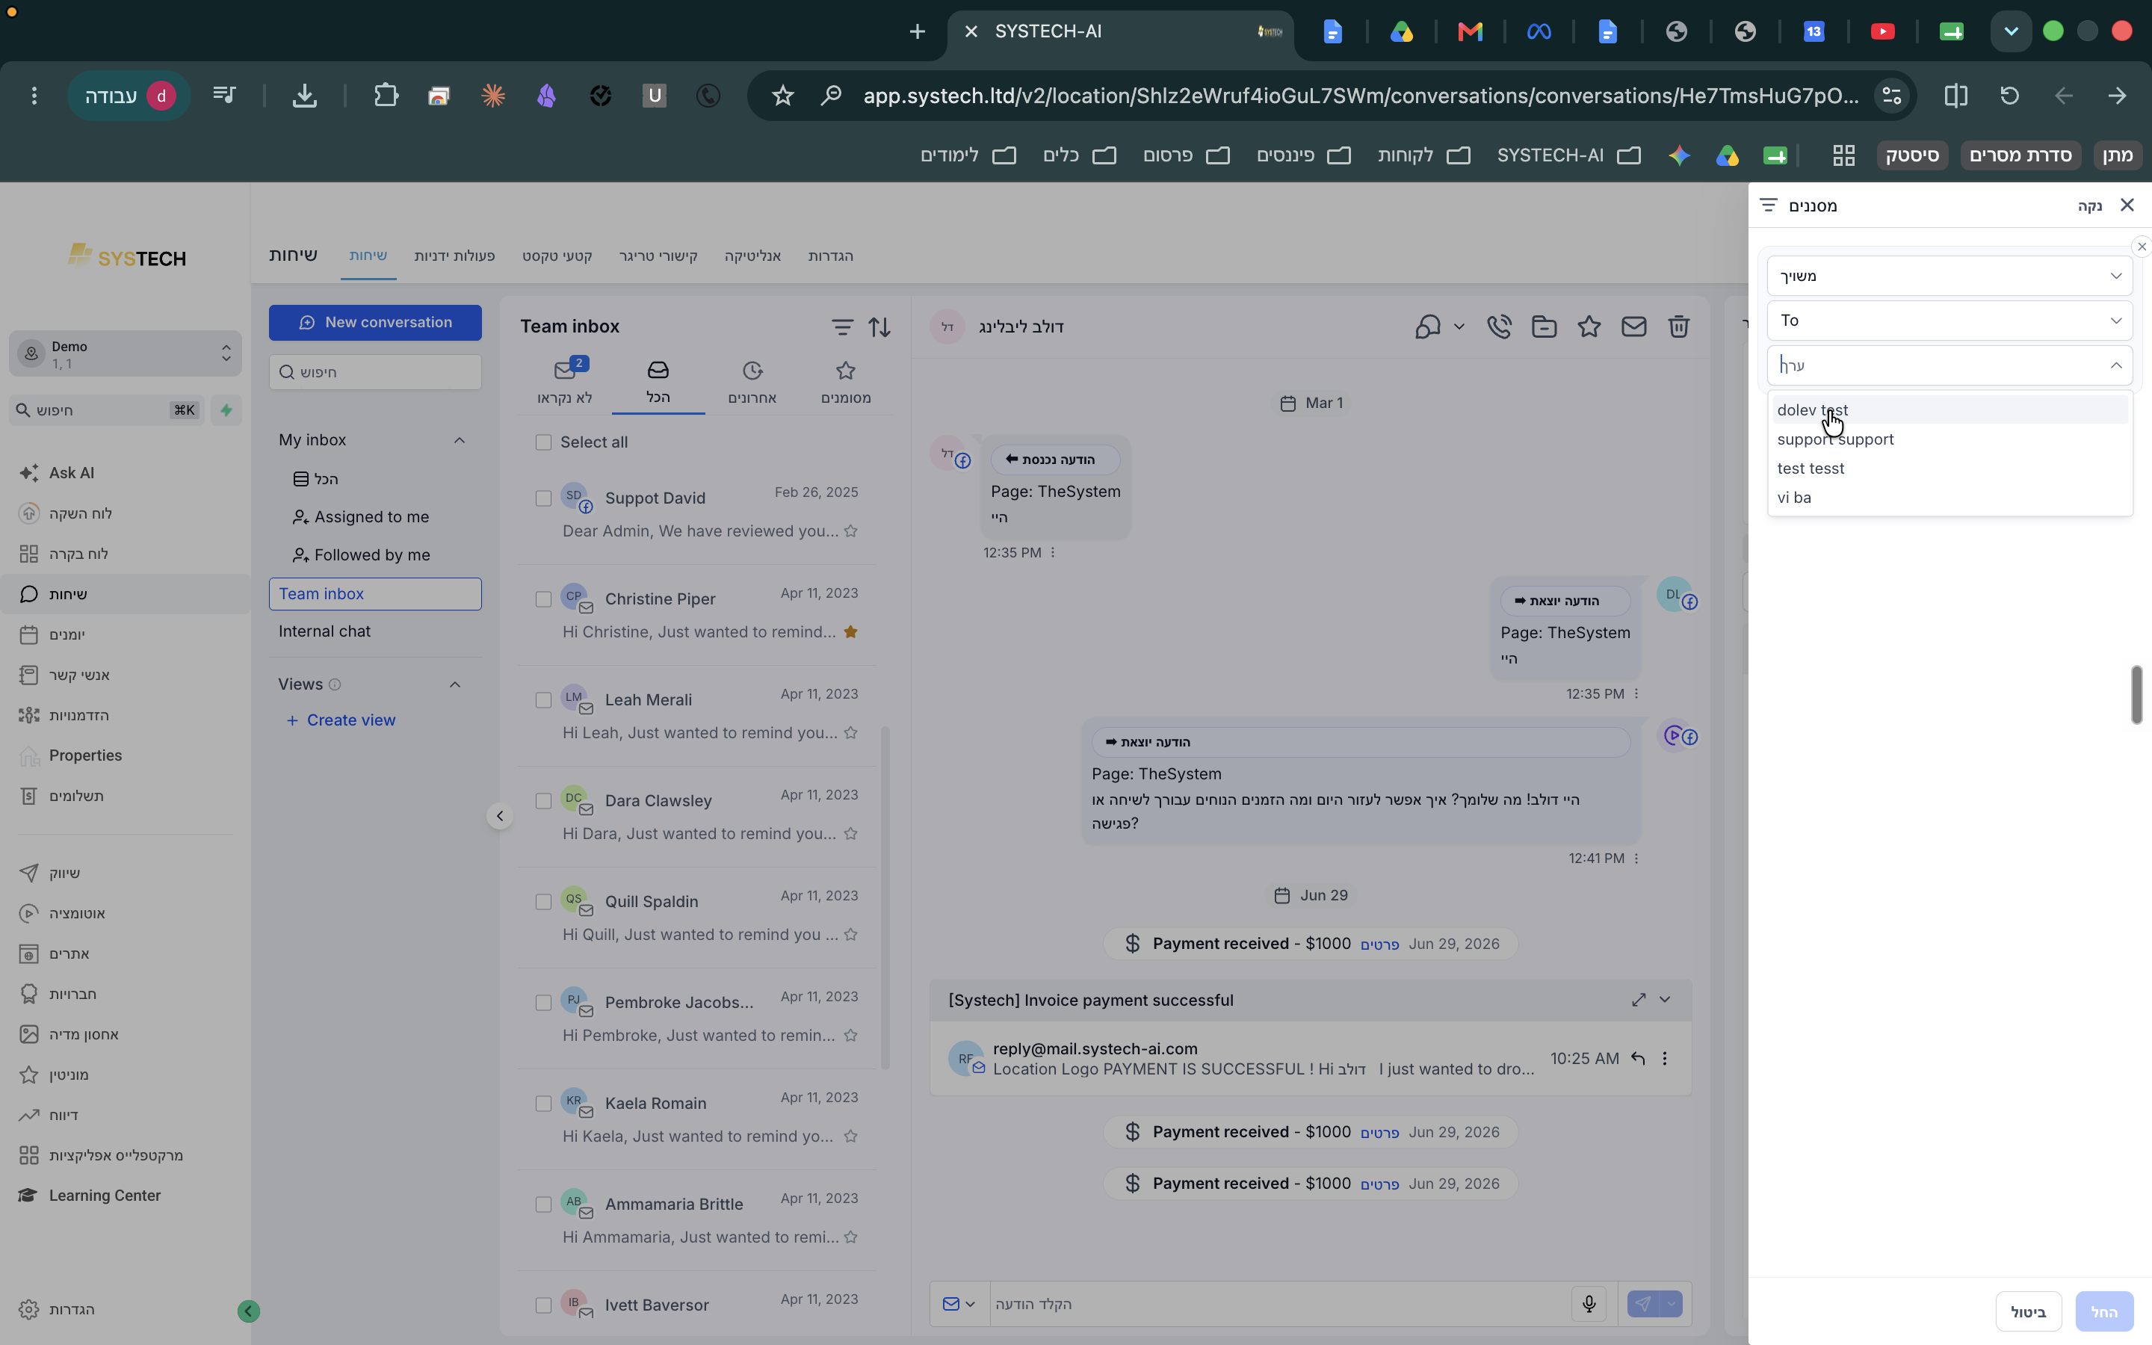This screenshot has height=1345, width=2152.
Task: Check the Ammamaria Brittle conversation checkbox
Action: pyautogui.click(x=543, y=1205)
